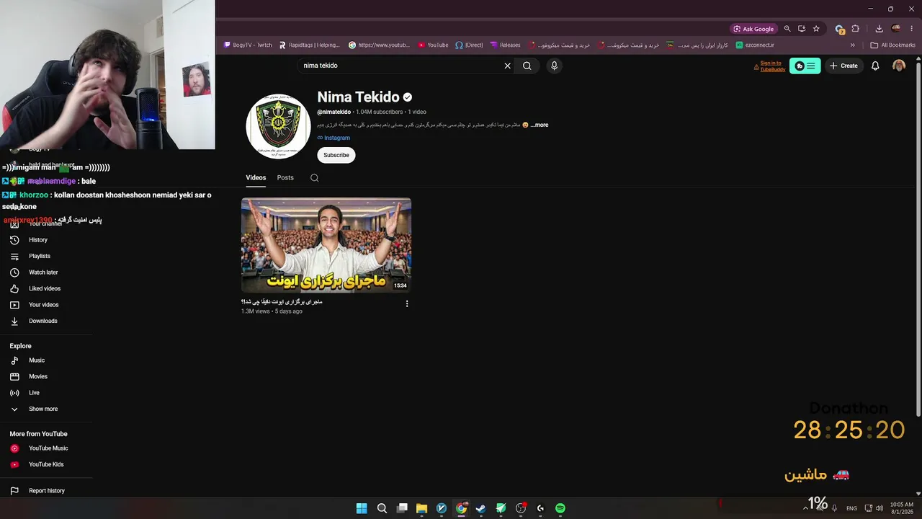Switch to the Posts tab
This screenshot has height=519, width=922.
click(285, 178)
